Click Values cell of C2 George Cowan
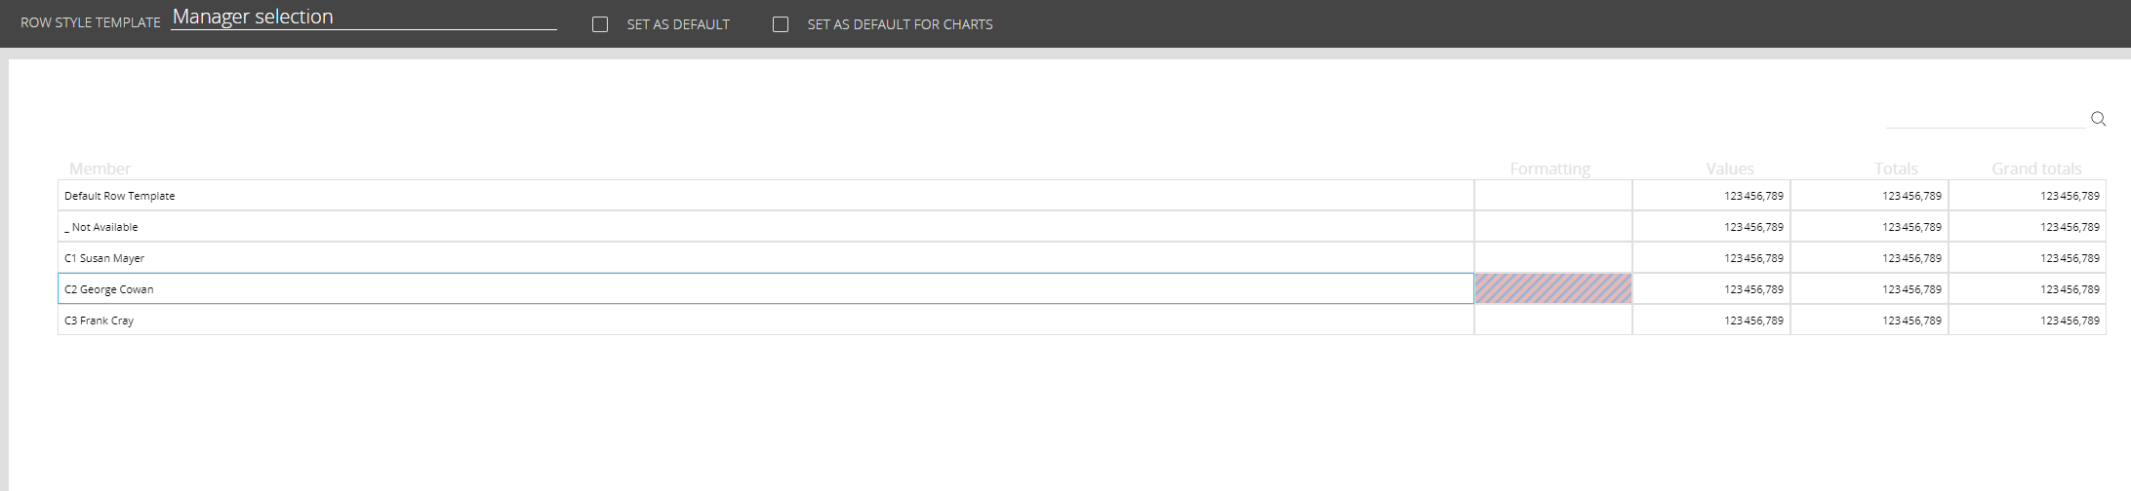The image size is (2131, 491). 1711,289
